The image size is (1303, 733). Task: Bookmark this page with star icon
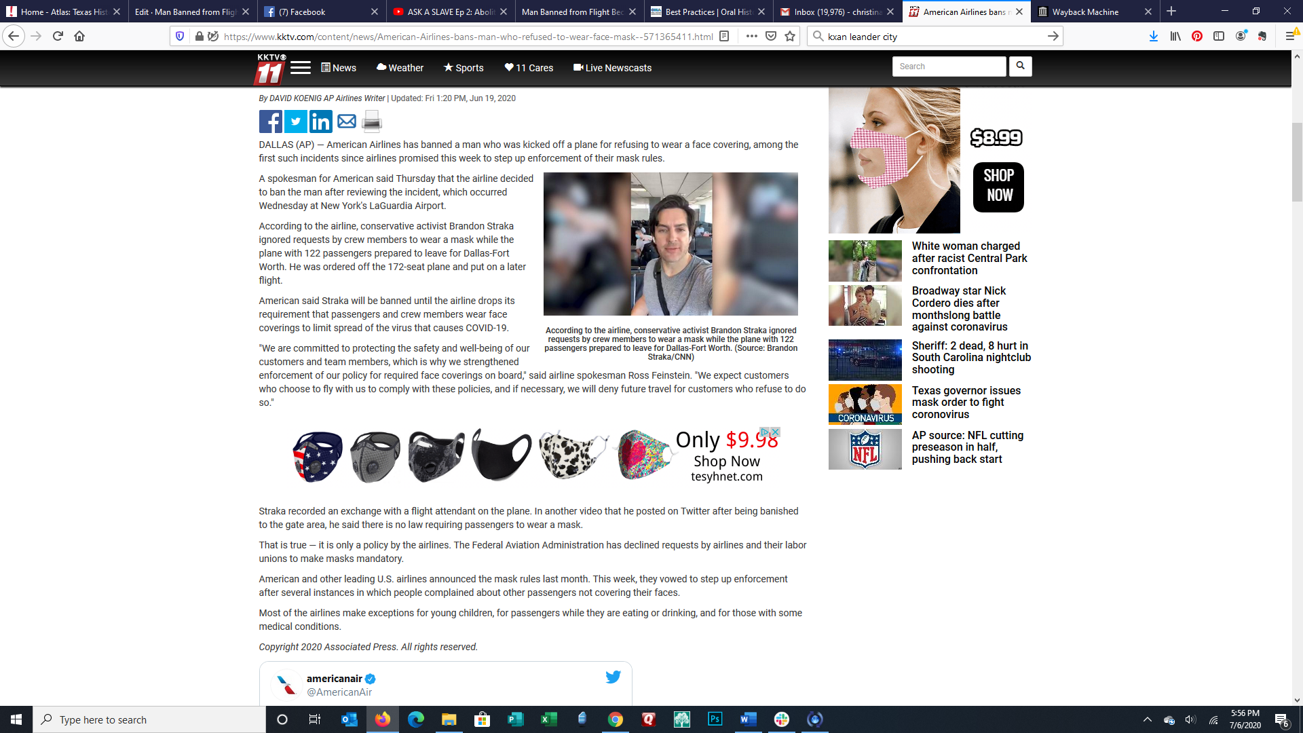pos(790,37)
